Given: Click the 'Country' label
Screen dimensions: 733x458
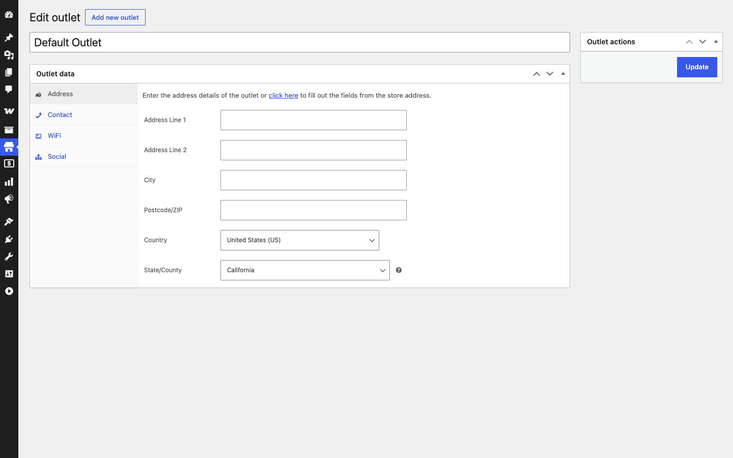Looking at the screenshot, I should 156,240.
